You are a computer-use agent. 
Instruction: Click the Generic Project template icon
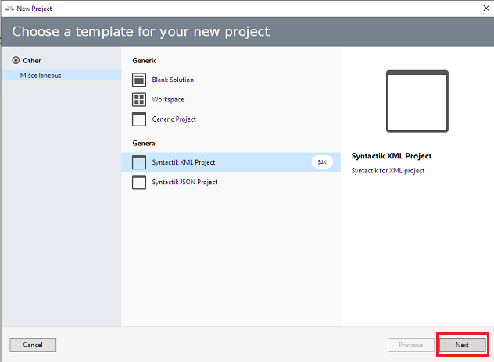(139, 119)
